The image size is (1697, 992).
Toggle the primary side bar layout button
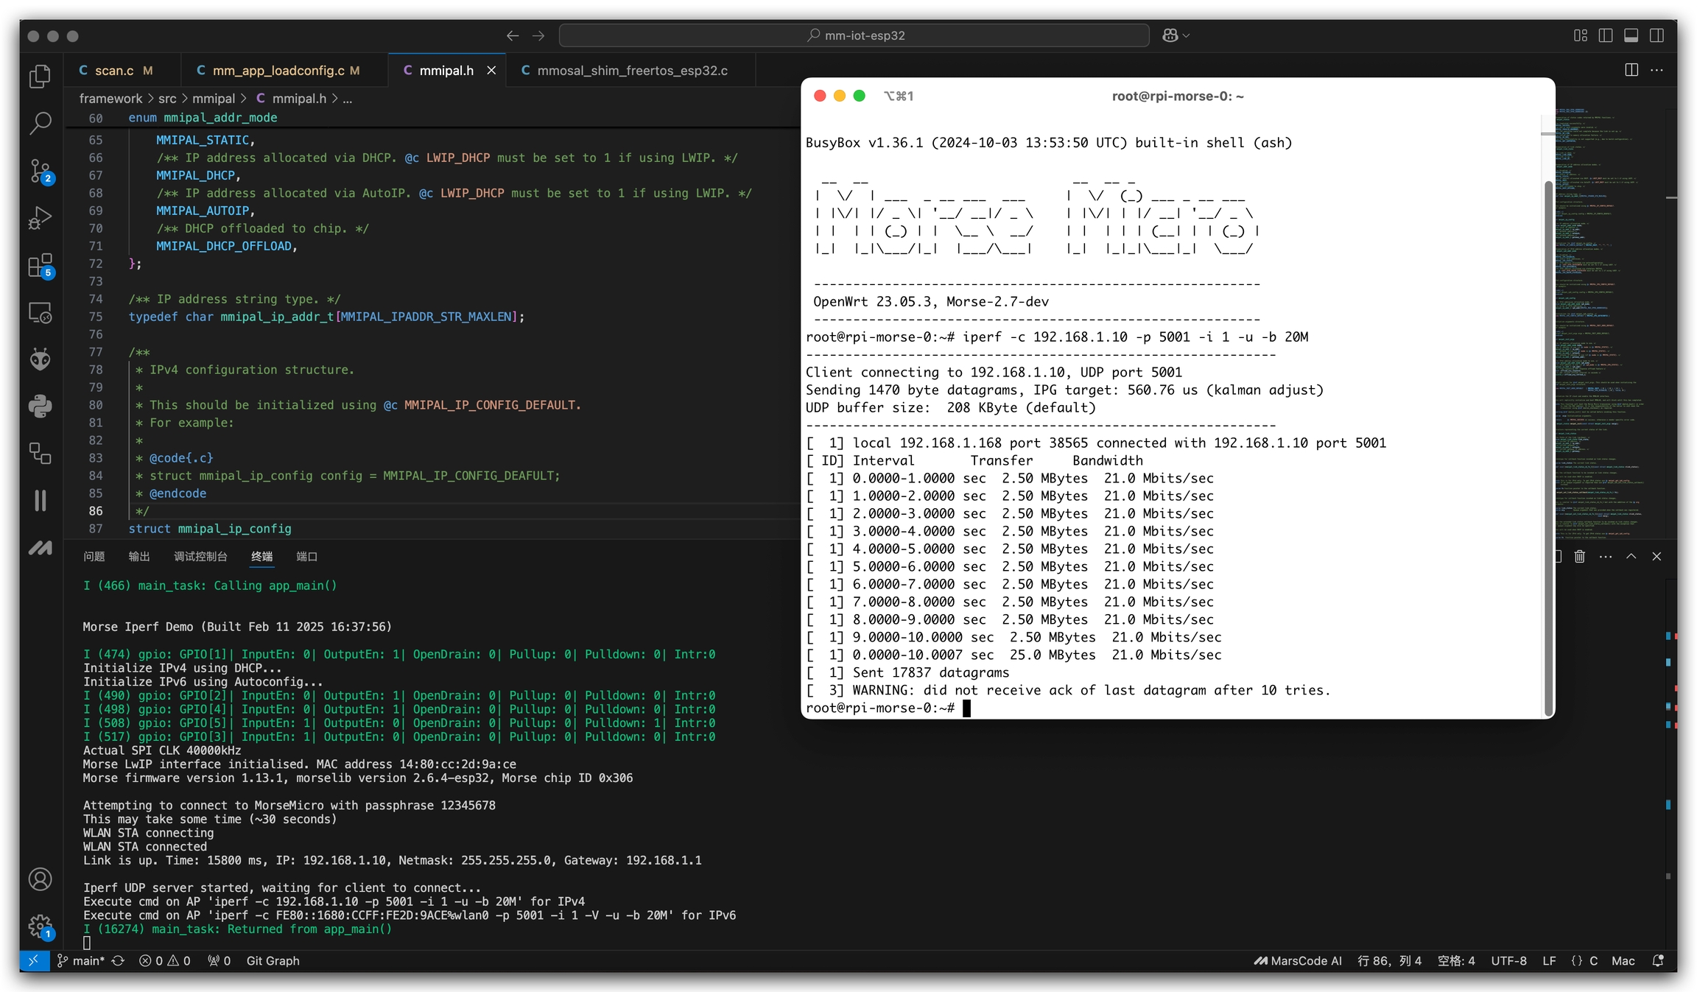click(1606, 35)
